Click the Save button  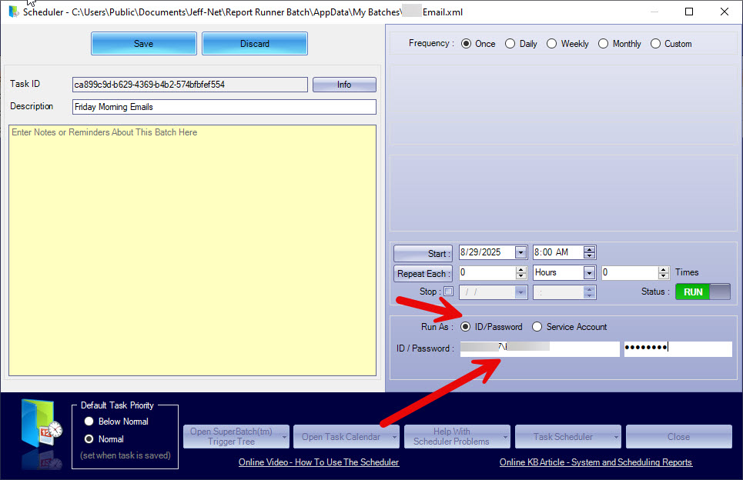pos(143,44)
